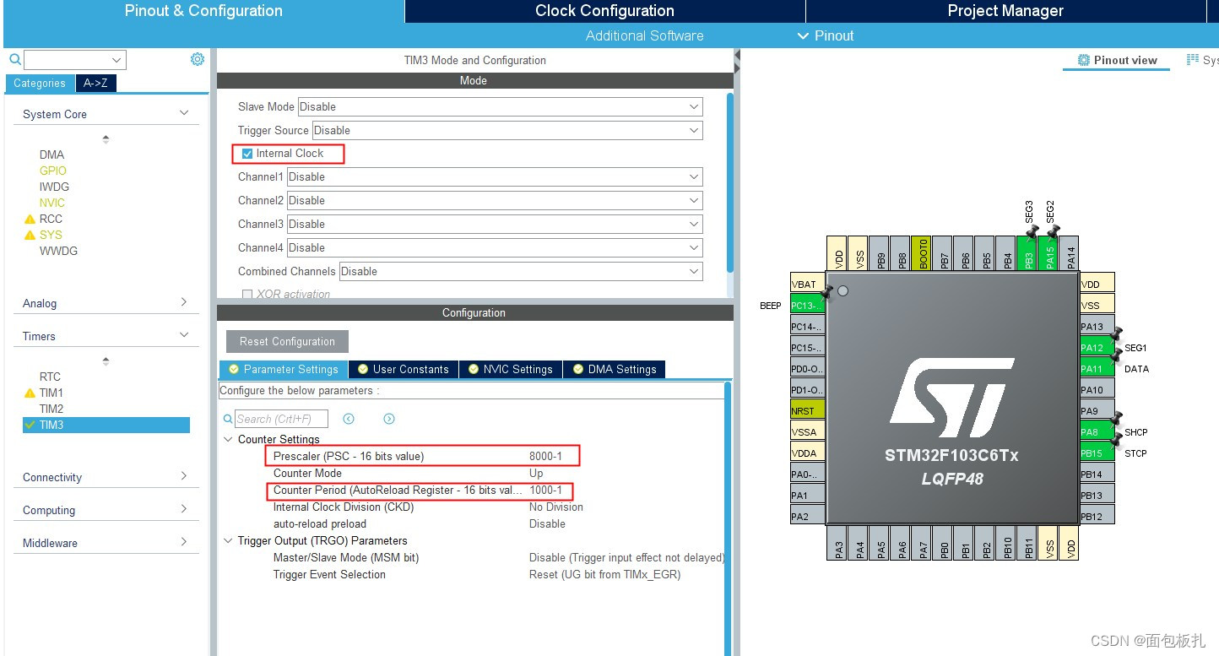Select the NRST pin on chip
Screen dimensions: 1219x656
pyautogui.click(x=807, y=411)
